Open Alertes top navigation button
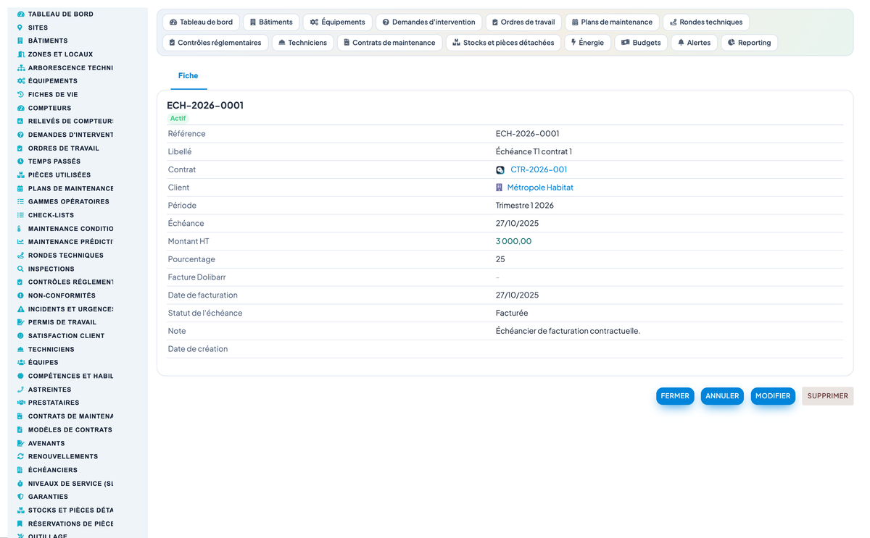 point(694,43)
